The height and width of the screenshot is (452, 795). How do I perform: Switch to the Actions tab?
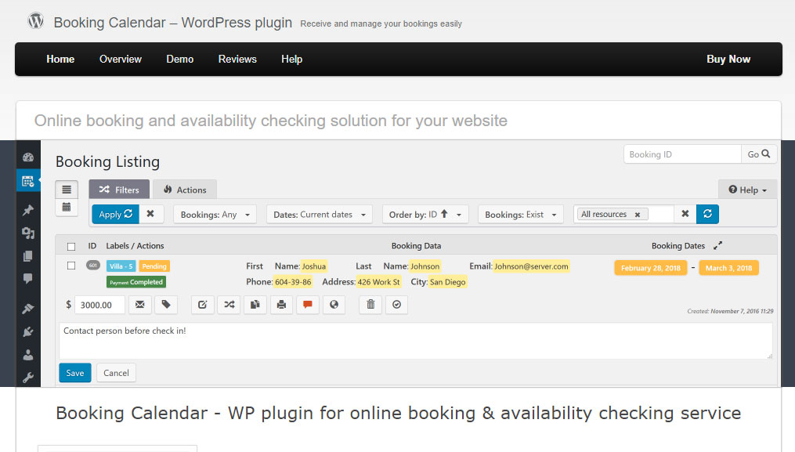click(184, 190)
